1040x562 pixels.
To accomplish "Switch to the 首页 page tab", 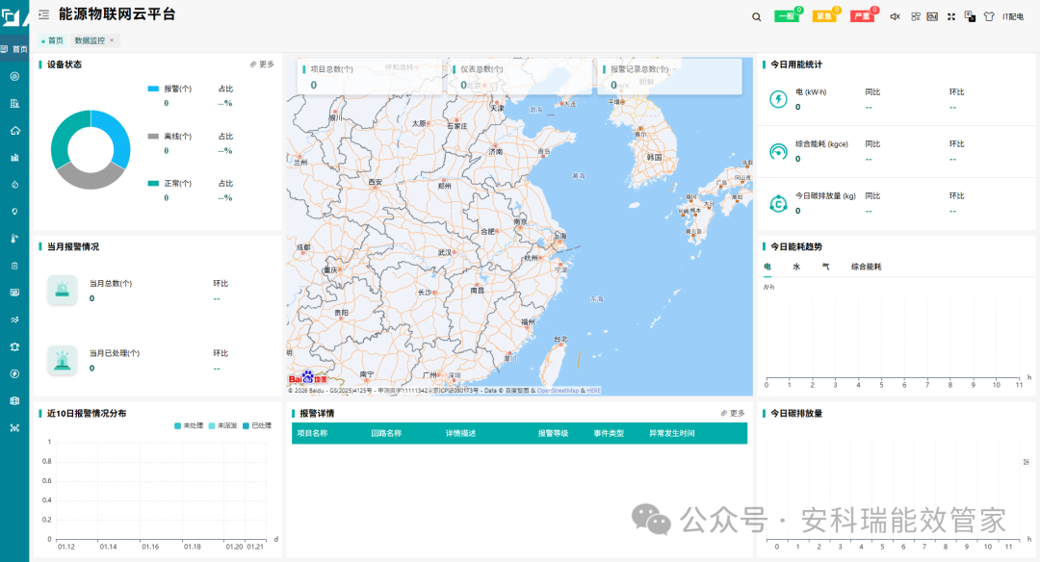I will coord(52,40).
